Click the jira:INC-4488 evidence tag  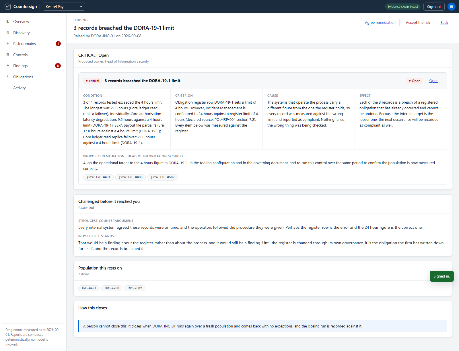[131, 177]
